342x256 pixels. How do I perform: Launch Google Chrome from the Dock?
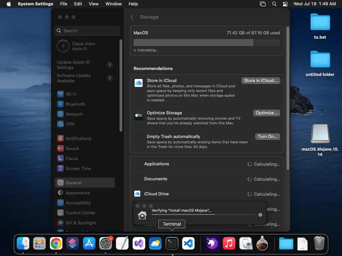[56, 243]
